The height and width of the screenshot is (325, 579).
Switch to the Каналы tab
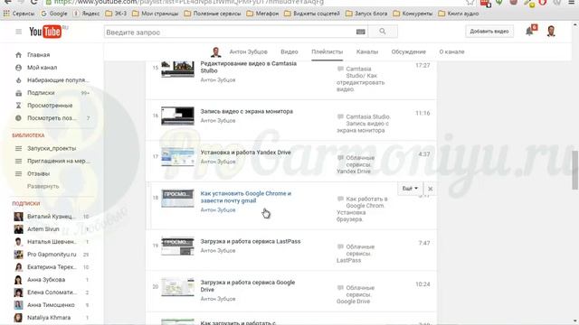pyautogui.click(x=367, y=52)
